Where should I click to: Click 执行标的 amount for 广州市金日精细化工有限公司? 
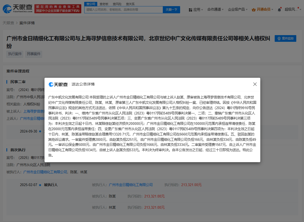191,185
